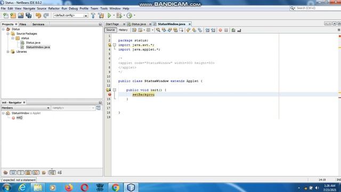Click the Comment icon in editor toolbar
This screenshot has width=341, height=192.
click(233, 30)
